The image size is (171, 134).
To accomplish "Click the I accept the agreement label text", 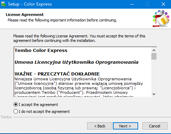I will pyautogui.click(x=38, y=105).
